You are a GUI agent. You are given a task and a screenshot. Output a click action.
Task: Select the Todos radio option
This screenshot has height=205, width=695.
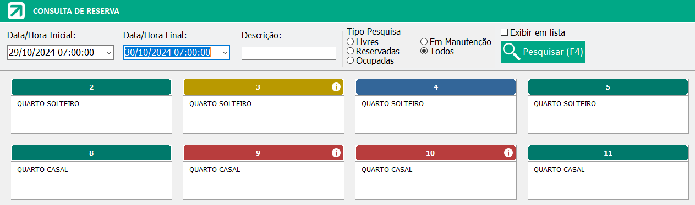(x=424, y=51)
